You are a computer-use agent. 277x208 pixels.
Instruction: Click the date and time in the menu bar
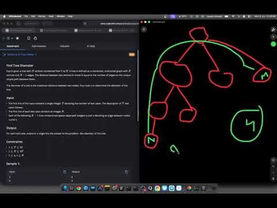click(265, 17)
